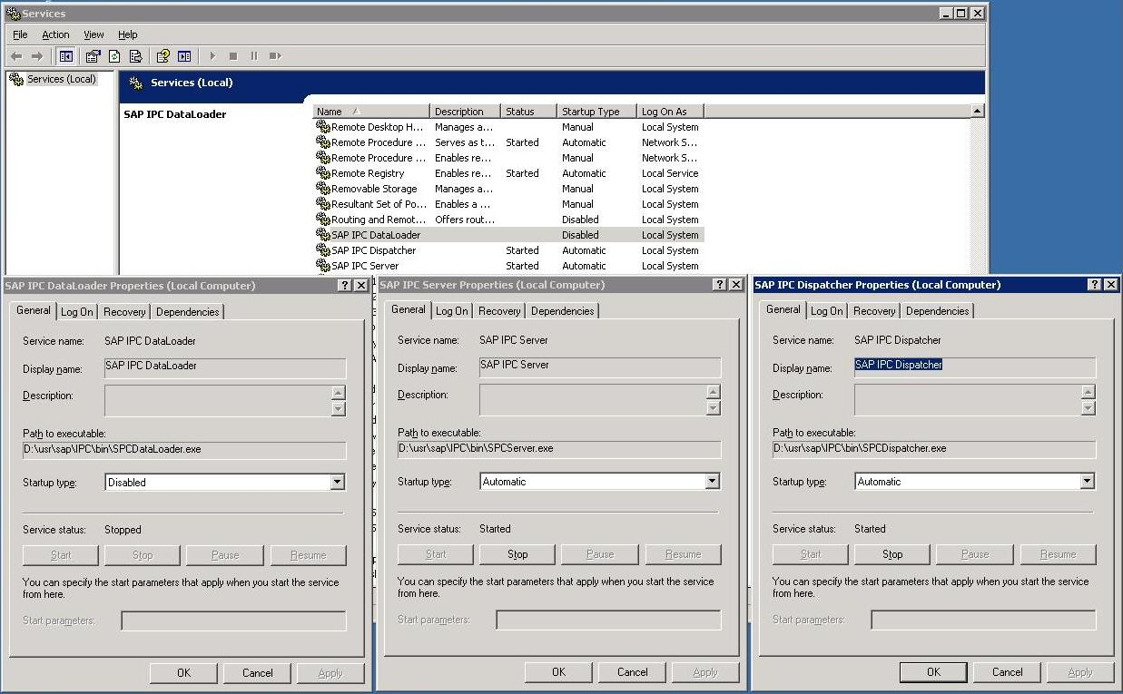Click the Restart Service icon in toolbar
This screenshot has height=694, width=1123.
[x=274, y=56]
